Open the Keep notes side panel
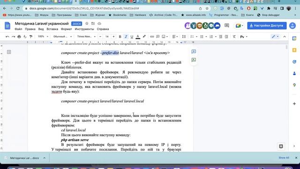The image size is (300, 169). tap(294, 50)
